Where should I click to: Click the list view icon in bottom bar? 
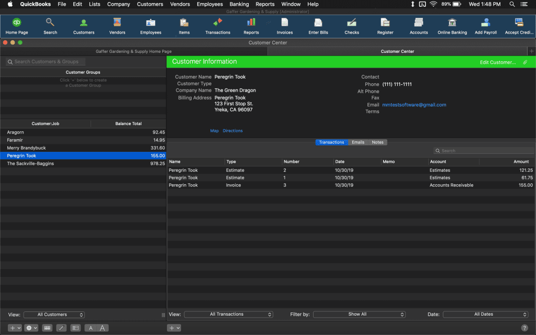[x=75, y=328]
